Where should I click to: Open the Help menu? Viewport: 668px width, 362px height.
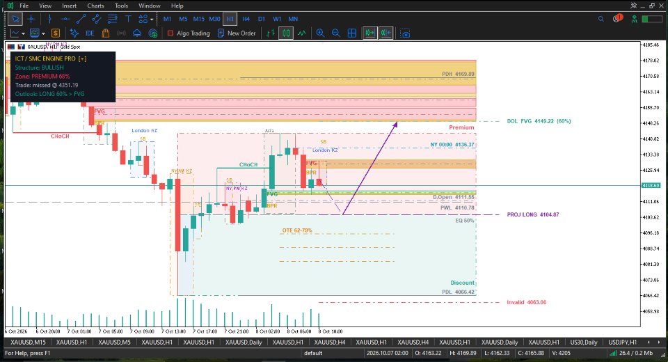177,6
